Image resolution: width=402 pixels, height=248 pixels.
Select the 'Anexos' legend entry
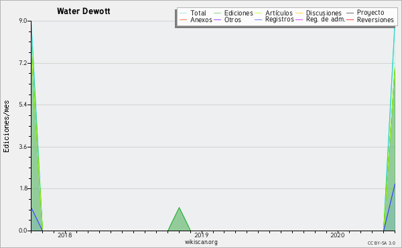(x=196, y=19)
